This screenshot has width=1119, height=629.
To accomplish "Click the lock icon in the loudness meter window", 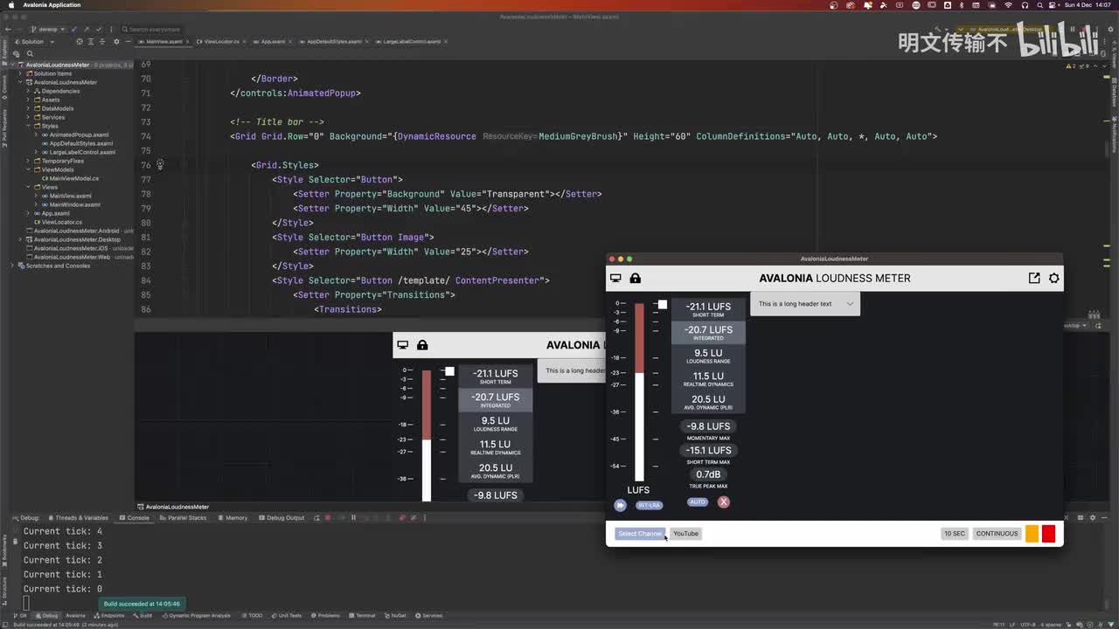I will (x=636, y=278).
